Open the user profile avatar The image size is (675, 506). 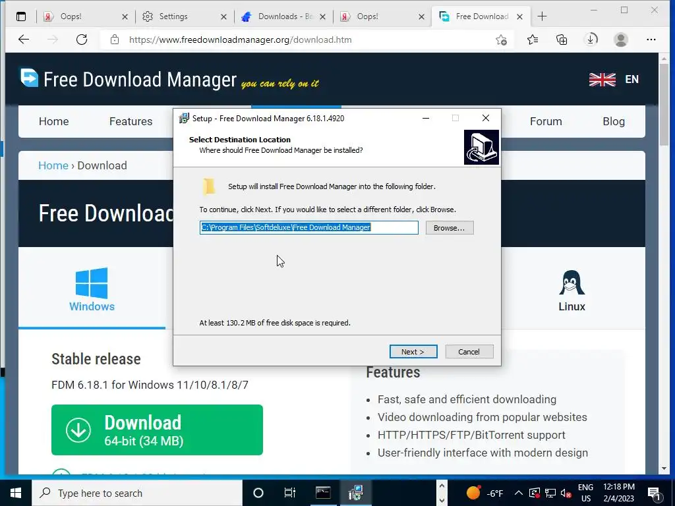(621, 40)
